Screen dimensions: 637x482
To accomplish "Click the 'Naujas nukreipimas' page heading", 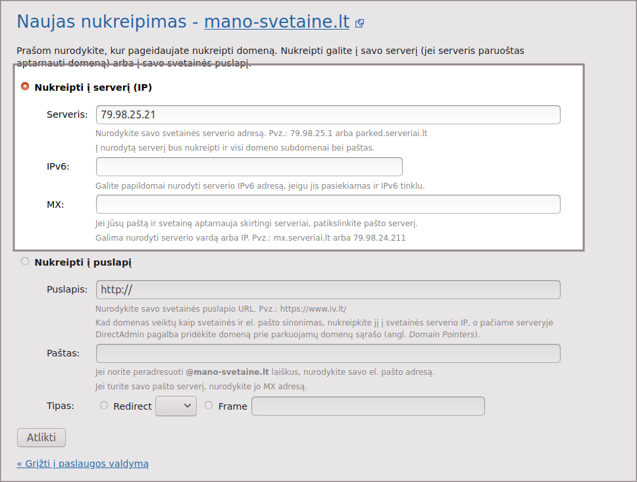I will (101, 22).
